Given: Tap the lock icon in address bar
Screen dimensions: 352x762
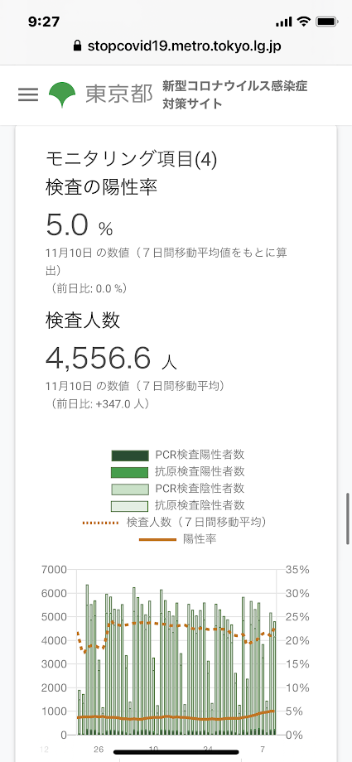Looking at the screenshot, I should click(x=76, y=46).
